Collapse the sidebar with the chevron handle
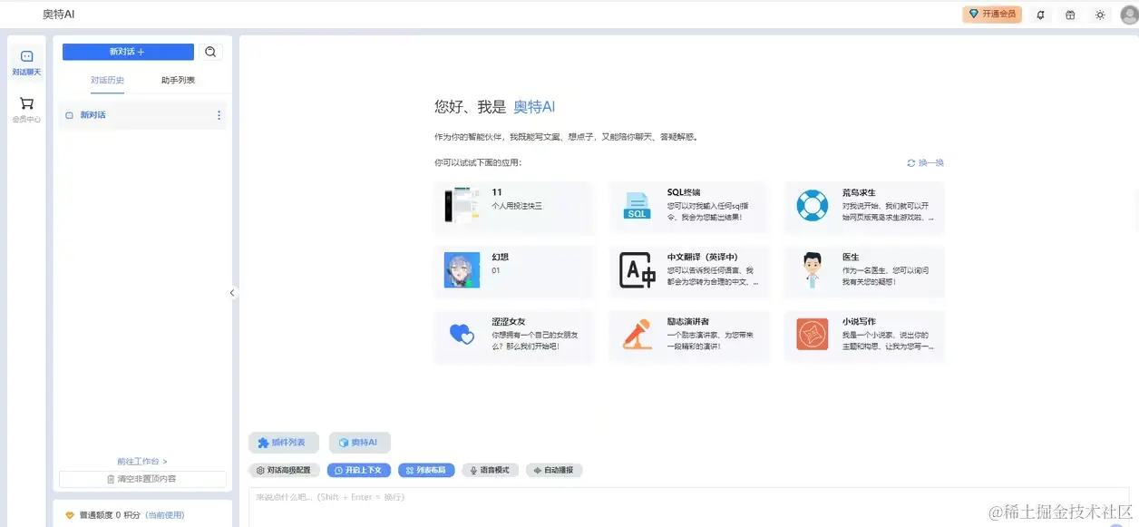 [232, 293]
